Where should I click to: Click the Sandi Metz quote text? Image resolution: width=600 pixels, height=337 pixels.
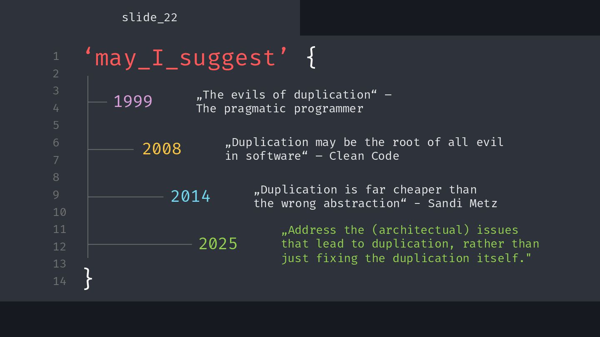(x=375, y=196)
